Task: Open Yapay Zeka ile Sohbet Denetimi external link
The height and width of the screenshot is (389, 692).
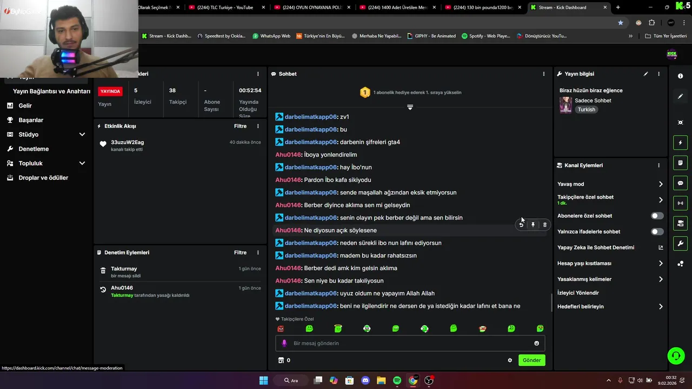Action: [x=661, y=247]
